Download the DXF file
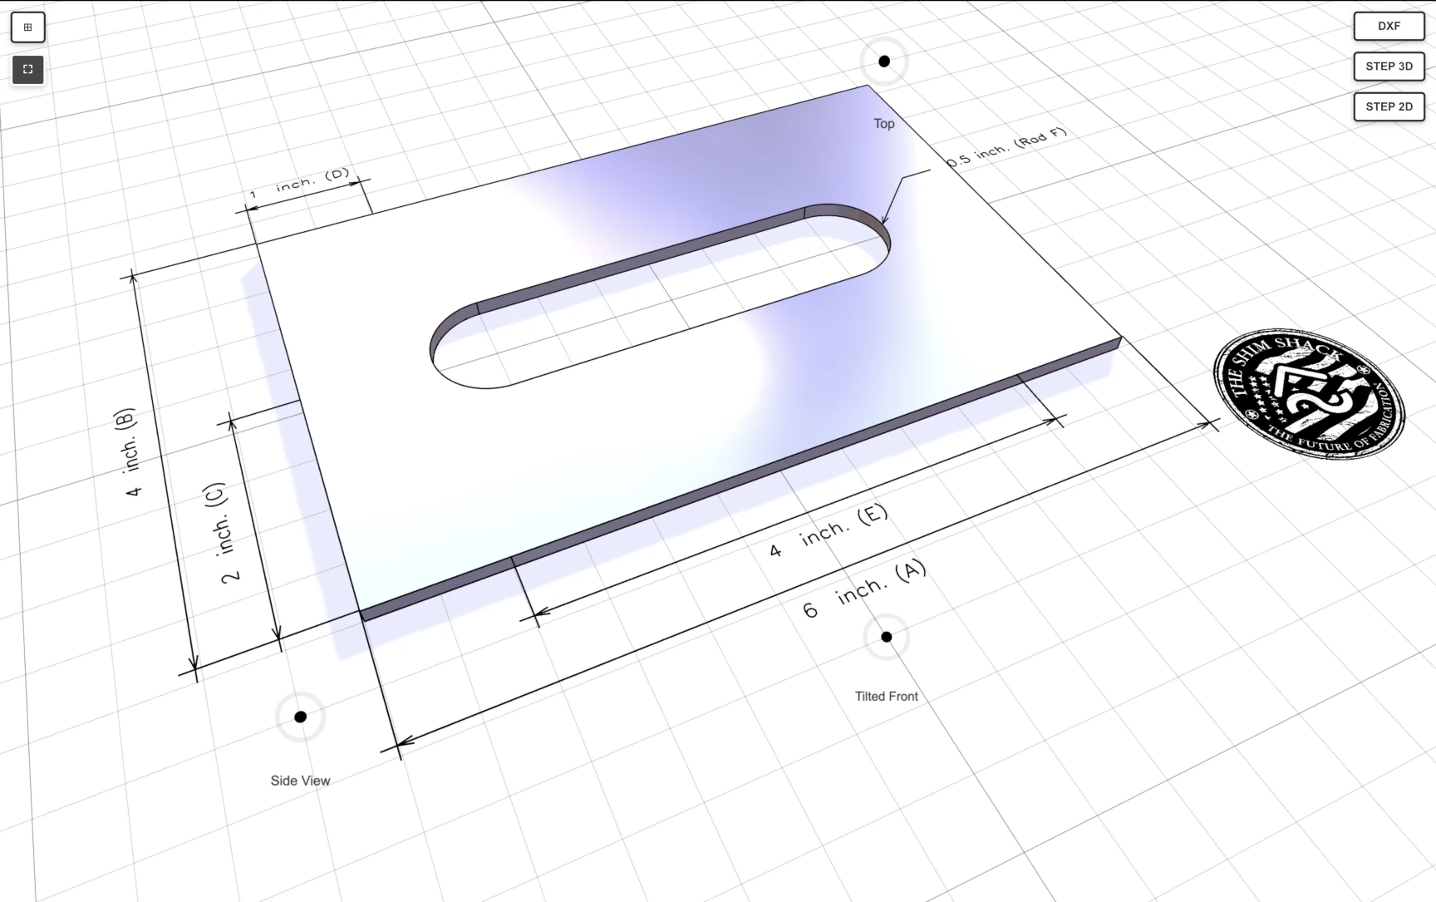Screen dimensions: 1436x902 pyautogui.click(x=1388, y=26)
